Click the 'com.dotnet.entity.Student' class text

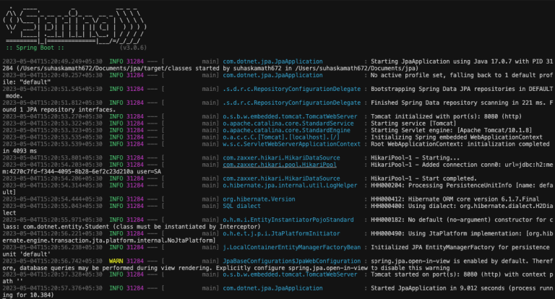(x=66, y=227)
